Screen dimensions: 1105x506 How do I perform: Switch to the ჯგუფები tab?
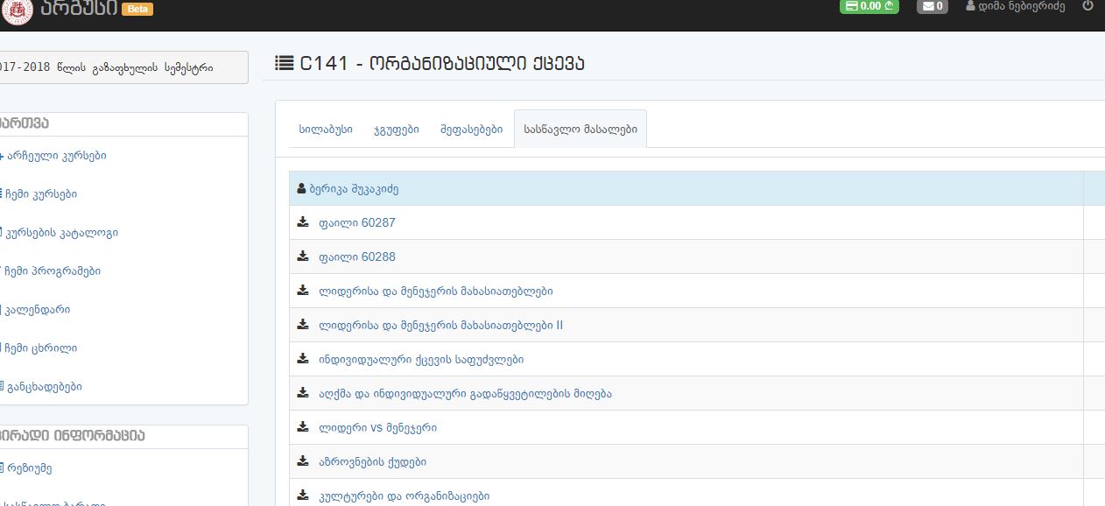(396, 130)
